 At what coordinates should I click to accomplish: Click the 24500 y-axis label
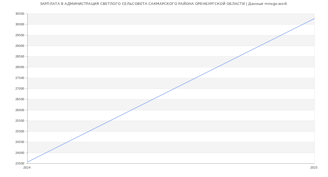(20, 142)
